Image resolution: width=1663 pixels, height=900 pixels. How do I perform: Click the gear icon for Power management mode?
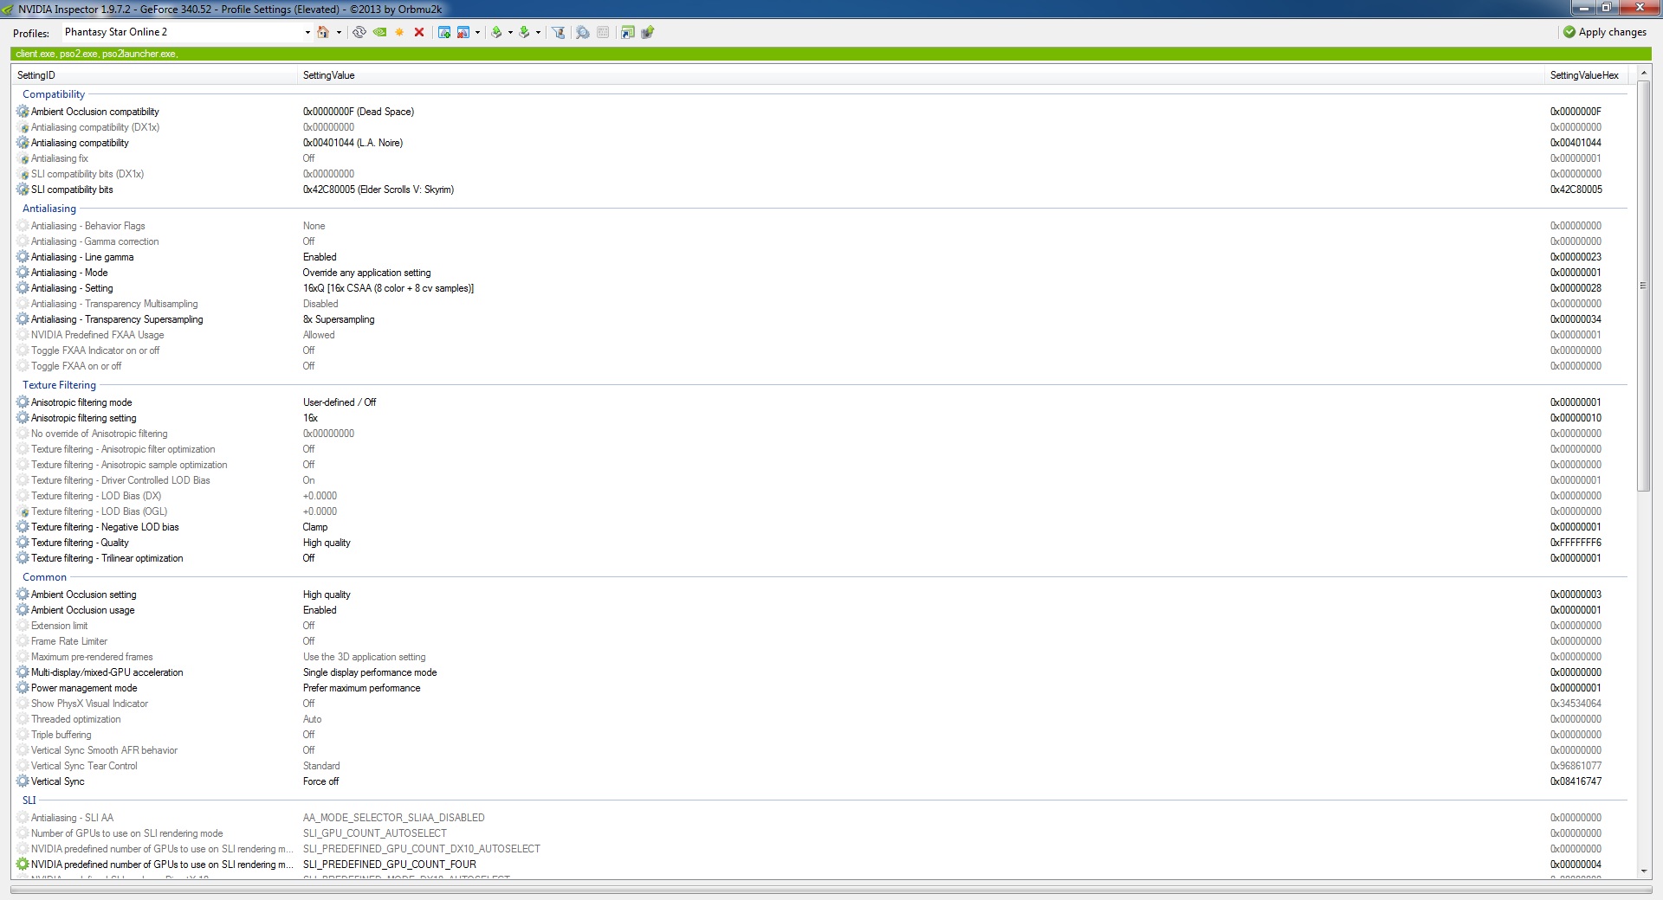[x=23, y=688]
